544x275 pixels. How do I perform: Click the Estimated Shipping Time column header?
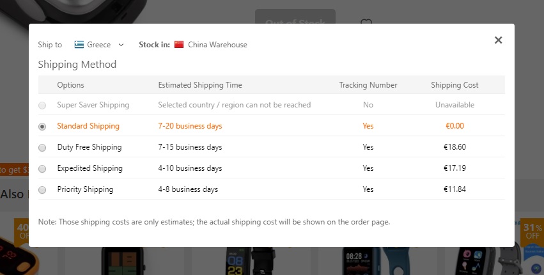coord(200,85)
